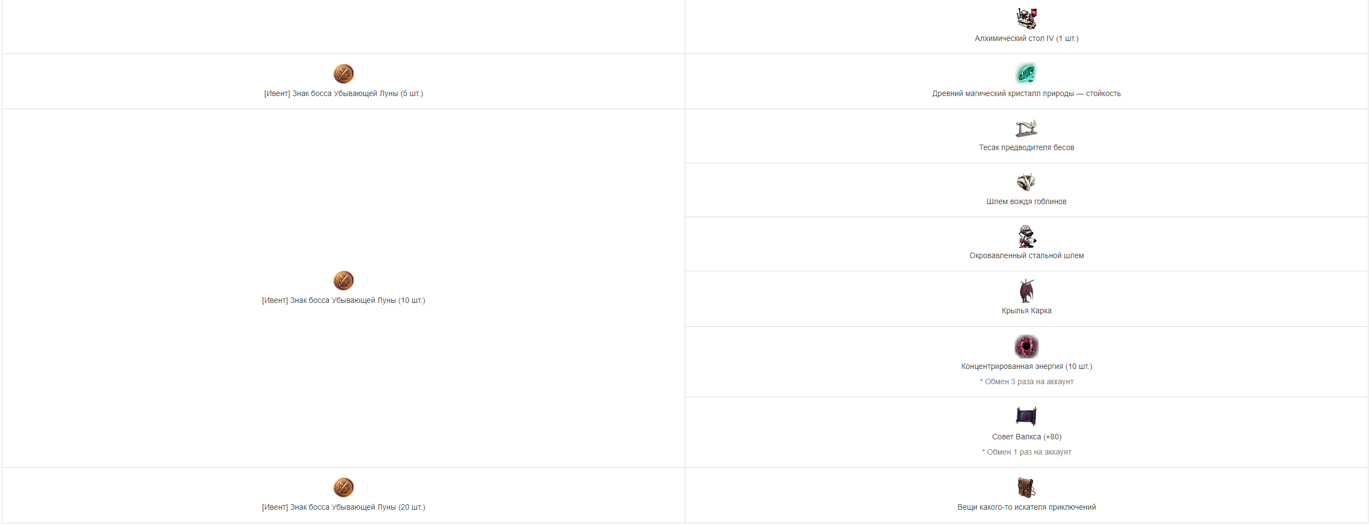
Task: Click the Обмен 3 раза на аккаунт note
Action: (x=1027, y=382)
